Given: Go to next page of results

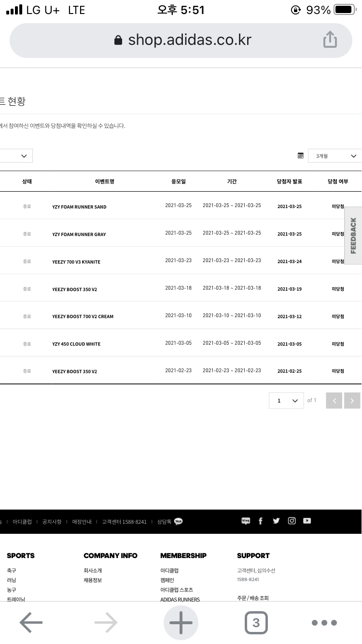Looking at the screenshot, I should click(x=352, y=400).
